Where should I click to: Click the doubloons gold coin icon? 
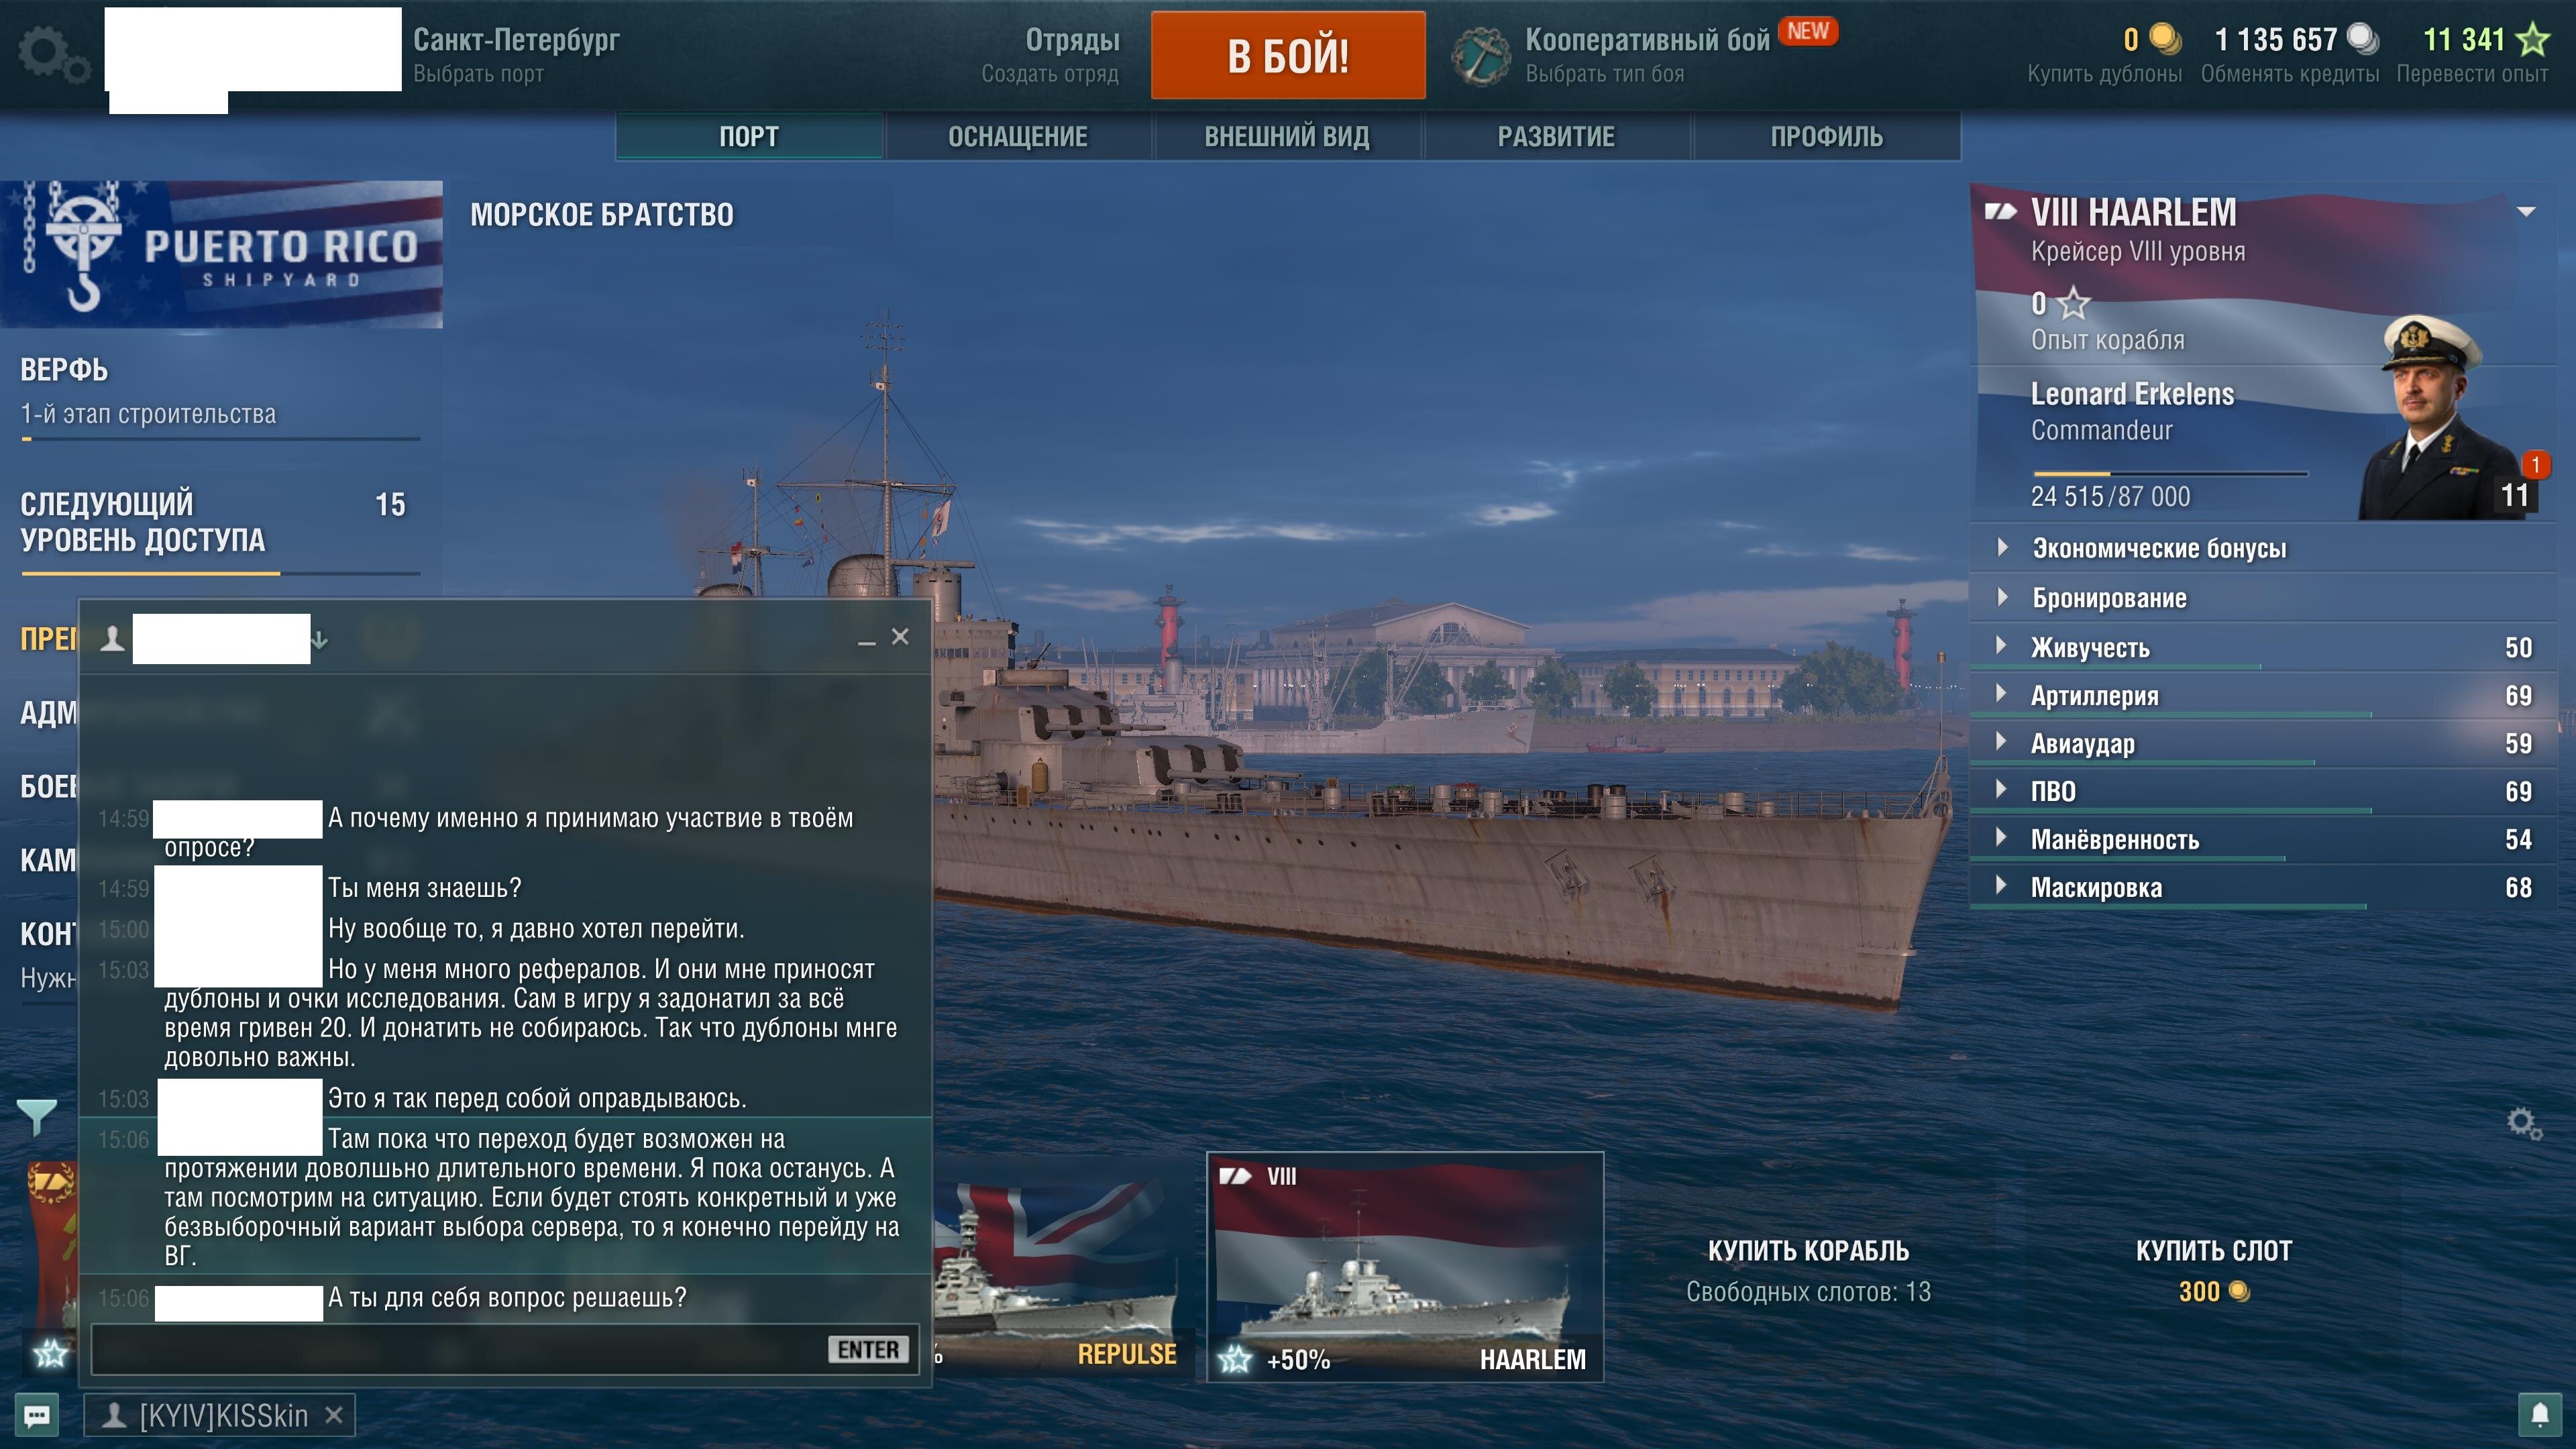pos(2166,39)
